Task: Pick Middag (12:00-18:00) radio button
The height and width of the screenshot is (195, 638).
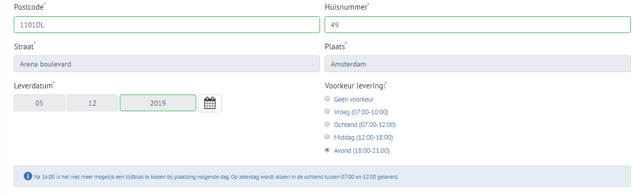Action: (x=327, y=137)
